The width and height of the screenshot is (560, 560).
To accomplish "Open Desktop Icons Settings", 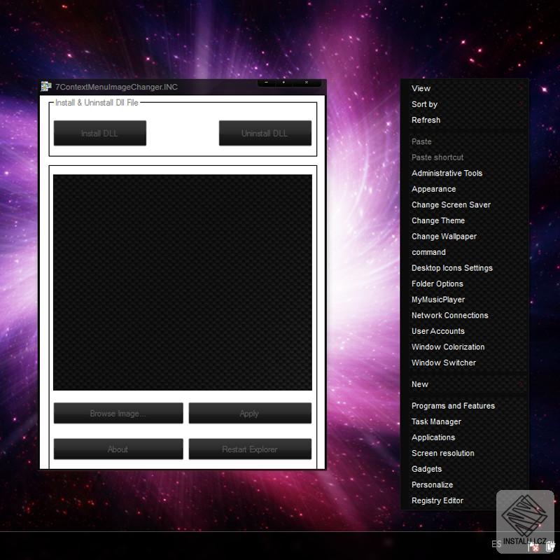I will point(465,268).
